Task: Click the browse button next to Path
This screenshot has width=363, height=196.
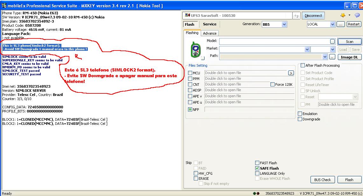Action: [x=332, y=57]
